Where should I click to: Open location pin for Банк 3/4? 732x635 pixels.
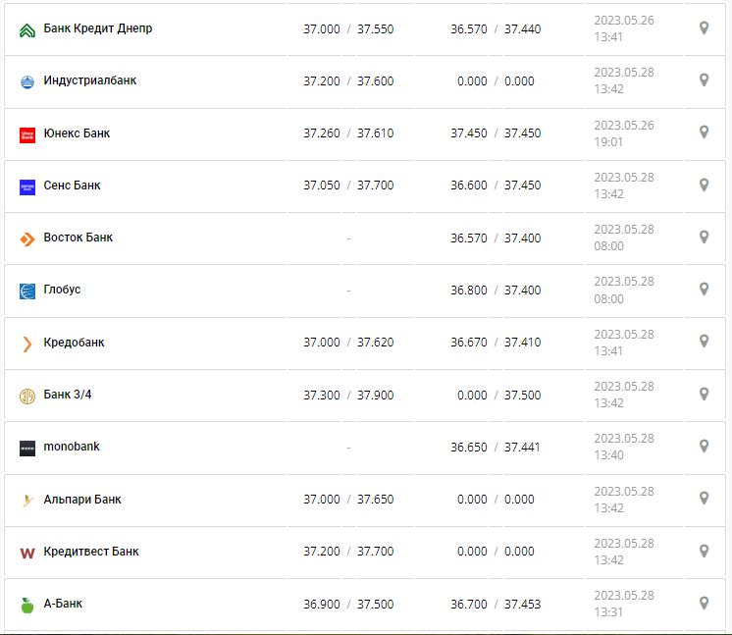point(704,394)
